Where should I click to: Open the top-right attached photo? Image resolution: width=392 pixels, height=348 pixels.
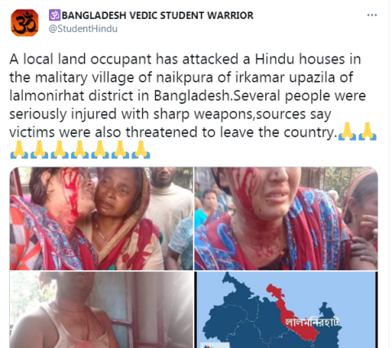pyautogui.click(x=286, y=219)
